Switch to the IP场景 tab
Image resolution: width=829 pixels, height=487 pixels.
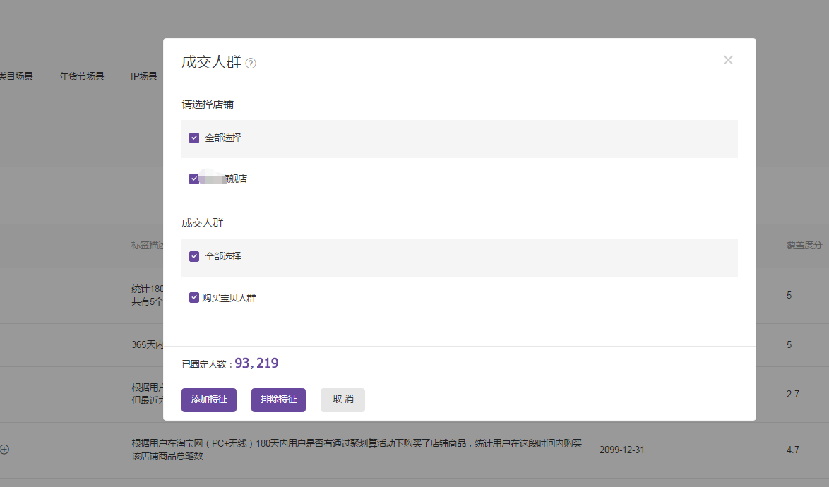point(144,76)
